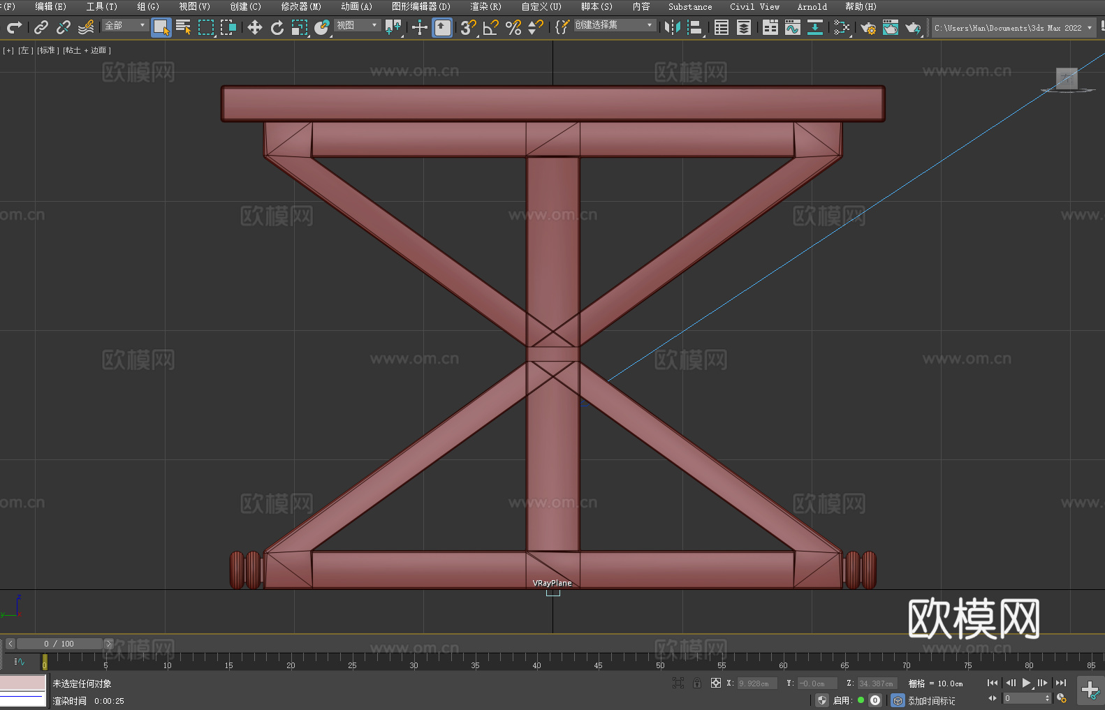Click the X coordinate field
This screenshot has height=710, width=1105.
(x=757, y=683)
